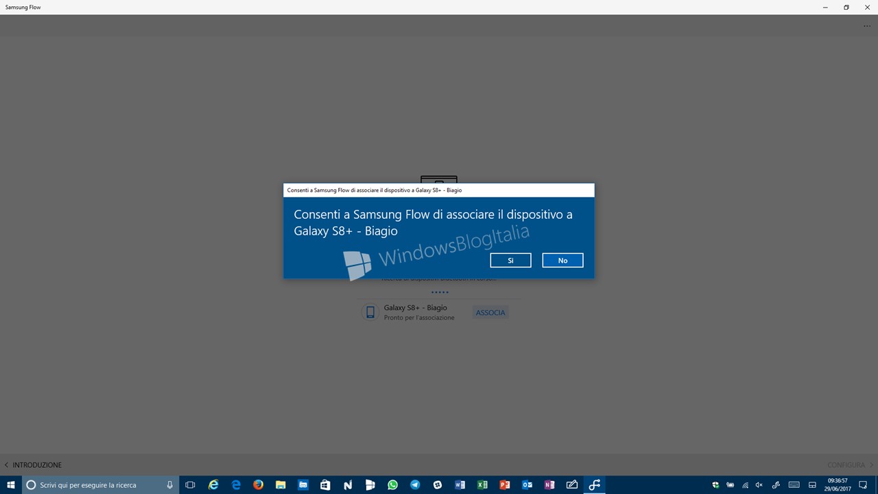Open the Action Center notifications icon
Viewport: 878px width, 494px height.
864,485
